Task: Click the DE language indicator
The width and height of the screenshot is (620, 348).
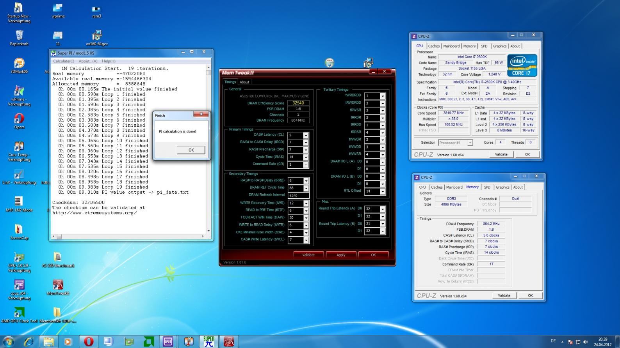Action: 553,341
